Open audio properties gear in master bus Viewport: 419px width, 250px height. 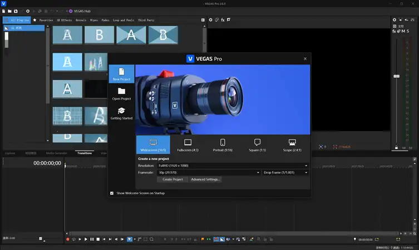(x=395, y=20)
